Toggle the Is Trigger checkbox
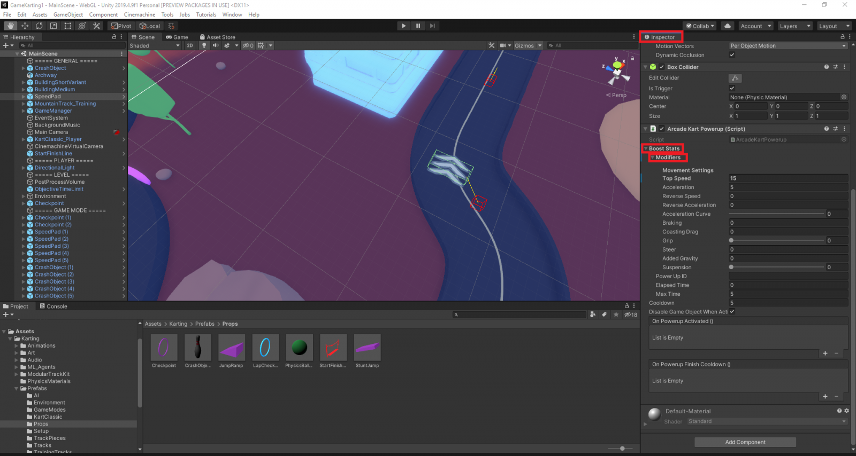 point(732,88)
